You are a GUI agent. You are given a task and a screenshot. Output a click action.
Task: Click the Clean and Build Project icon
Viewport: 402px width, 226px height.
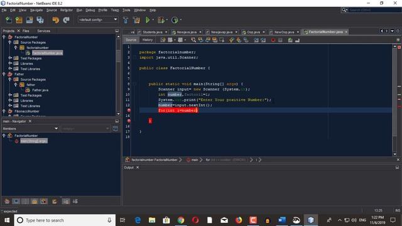[x=137, y=19]
